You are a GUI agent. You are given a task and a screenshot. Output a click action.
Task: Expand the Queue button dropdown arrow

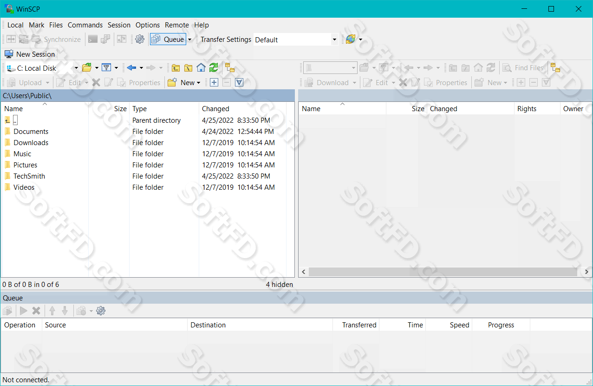(189, 40)
